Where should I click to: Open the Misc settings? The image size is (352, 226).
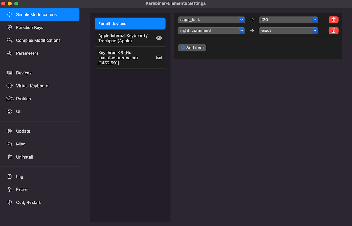[x=39, y=144]
